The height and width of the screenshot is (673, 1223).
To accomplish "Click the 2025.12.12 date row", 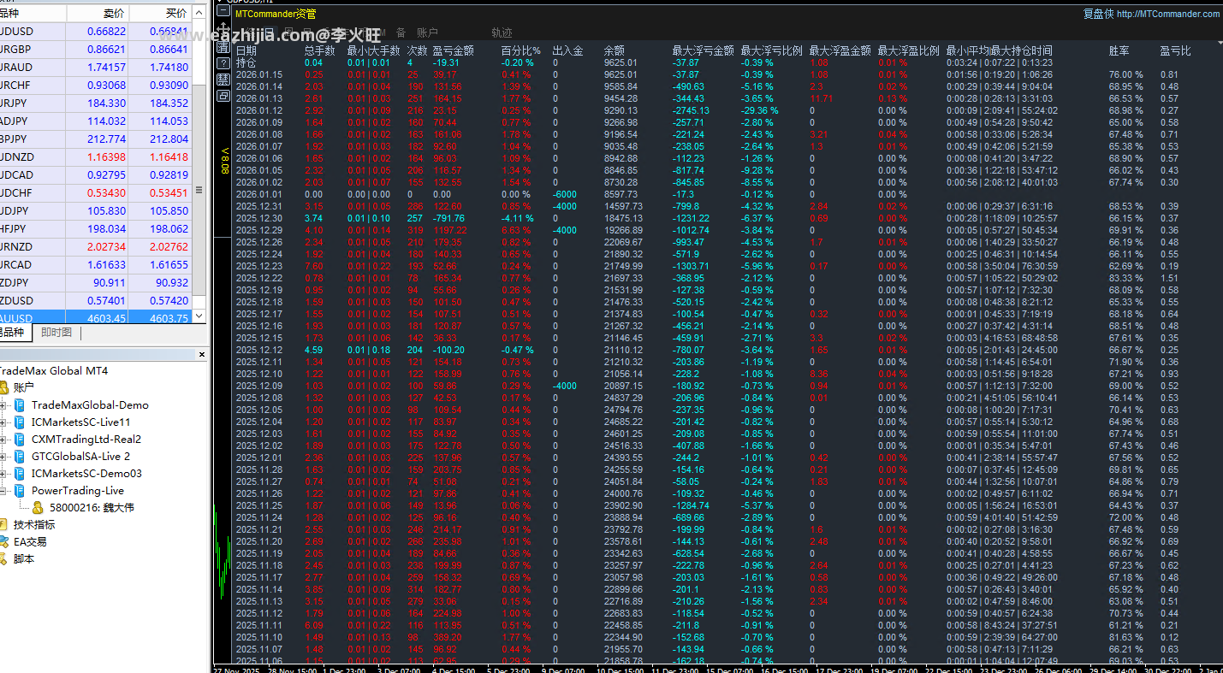I will click(x=258, y=350).
